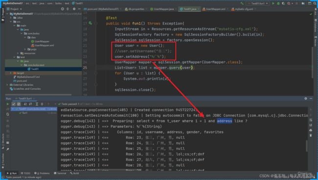Open the Project Structure icon in top toolbar
Screen dimensions: 318x180
[x=303, y=3]
